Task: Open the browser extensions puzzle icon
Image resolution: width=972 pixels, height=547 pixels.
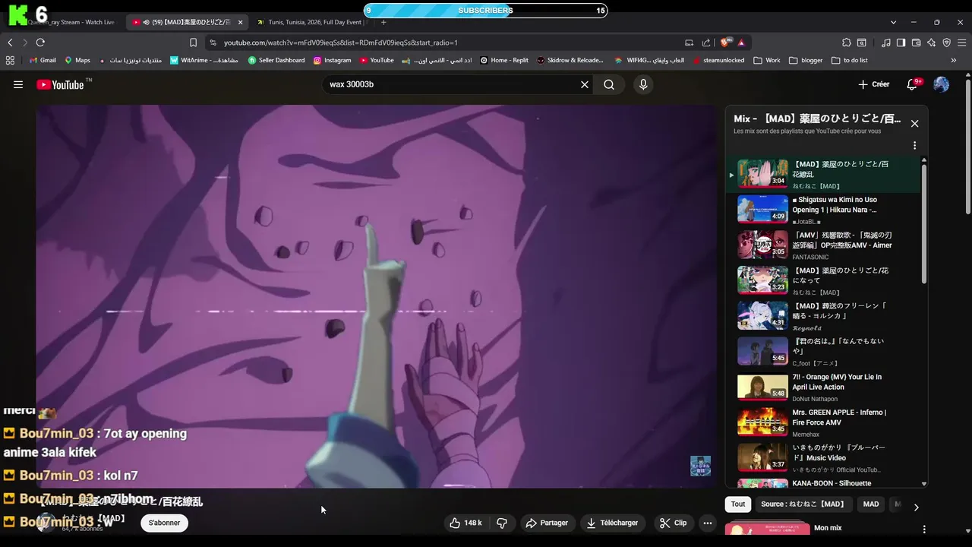Action: pyautogui.click(x=847, y=43)
